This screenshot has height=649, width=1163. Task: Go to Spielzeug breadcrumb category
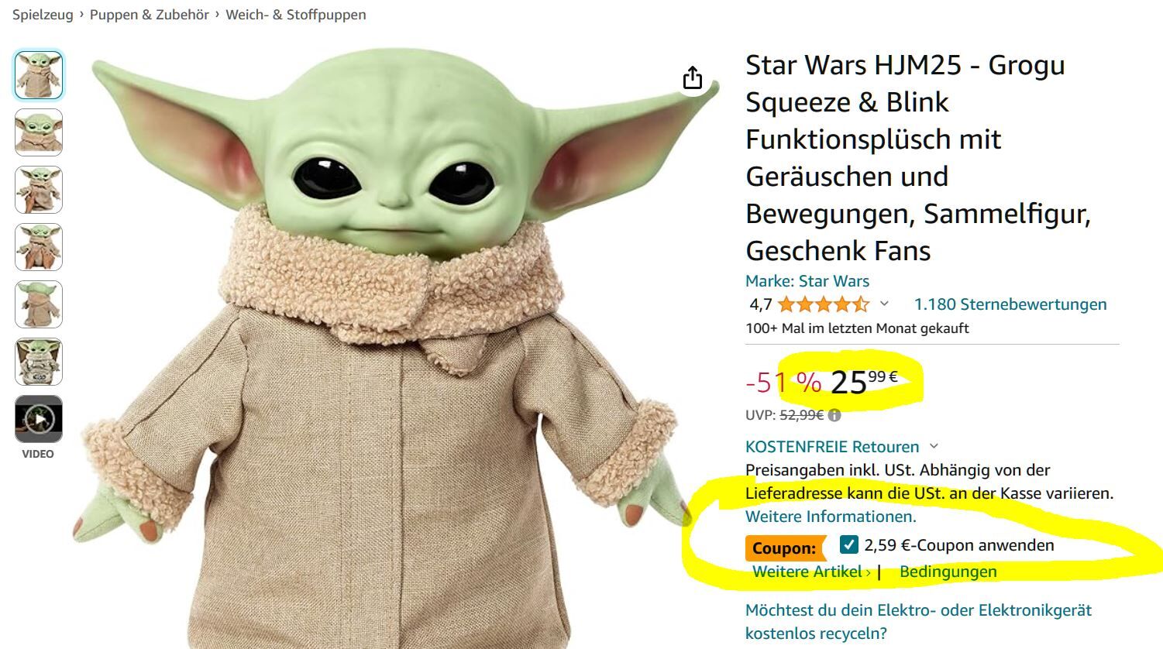tap(43, 15)
